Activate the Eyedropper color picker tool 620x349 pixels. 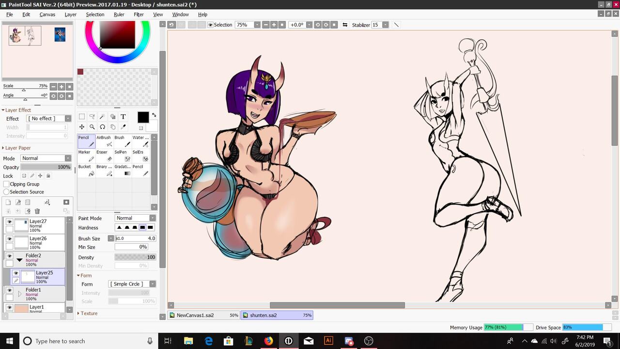pyautogui.click(x=123, y=127)
